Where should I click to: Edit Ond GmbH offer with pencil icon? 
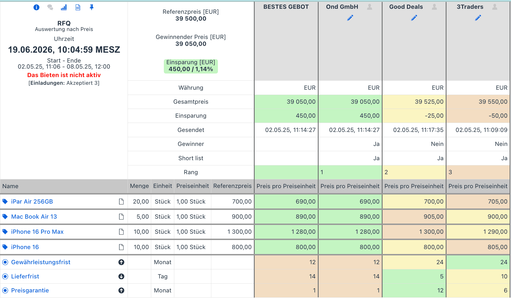[x=350, y=18]
